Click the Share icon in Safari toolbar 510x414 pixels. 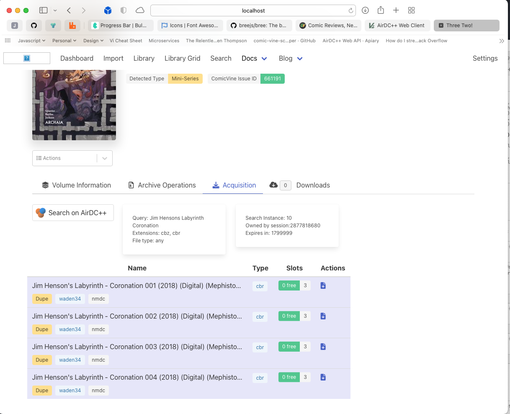click(381, 10)
